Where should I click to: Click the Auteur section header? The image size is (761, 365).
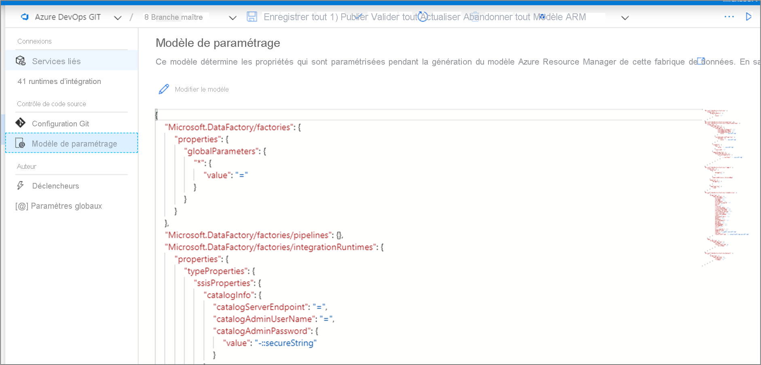pos(27,166)
